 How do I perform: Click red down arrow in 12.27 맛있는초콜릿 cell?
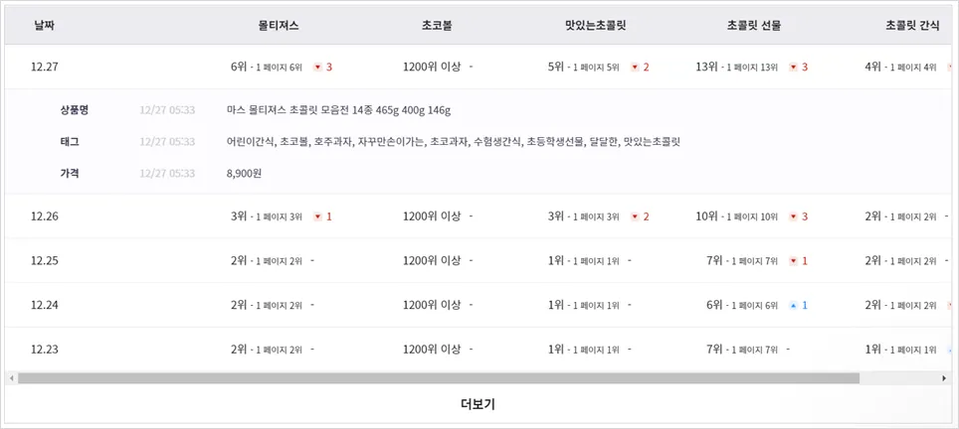[635, 68]
